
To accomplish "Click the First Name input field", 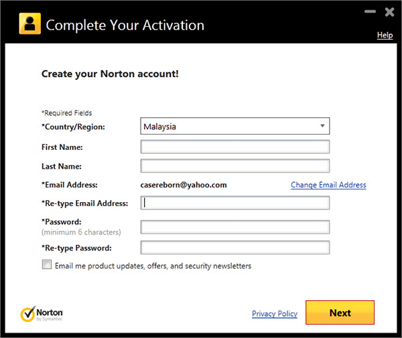I will click(x=235, y=147).
